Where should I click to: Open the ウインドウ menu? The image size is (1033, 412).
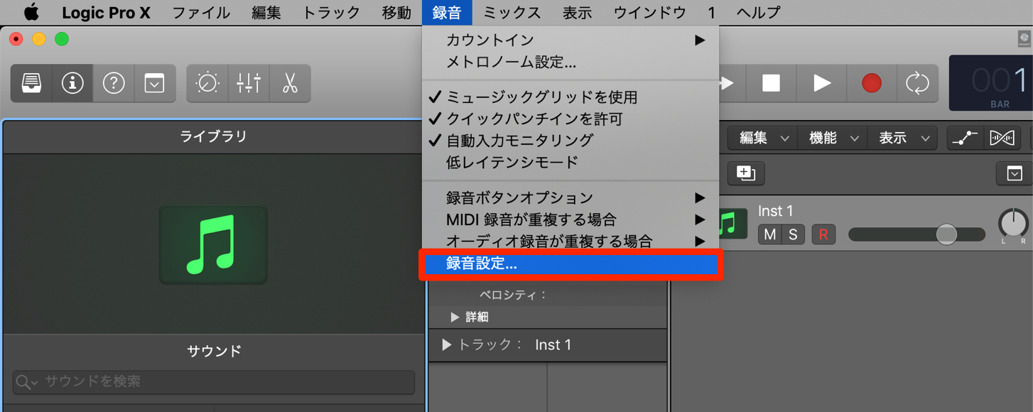tap(649, 12)
